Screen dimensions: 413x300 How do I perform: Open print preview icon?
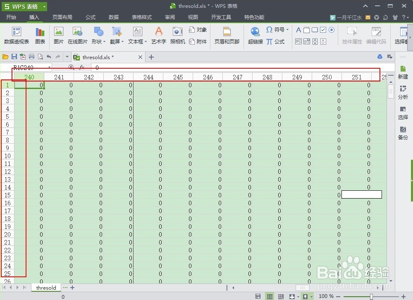pos(40,57)
